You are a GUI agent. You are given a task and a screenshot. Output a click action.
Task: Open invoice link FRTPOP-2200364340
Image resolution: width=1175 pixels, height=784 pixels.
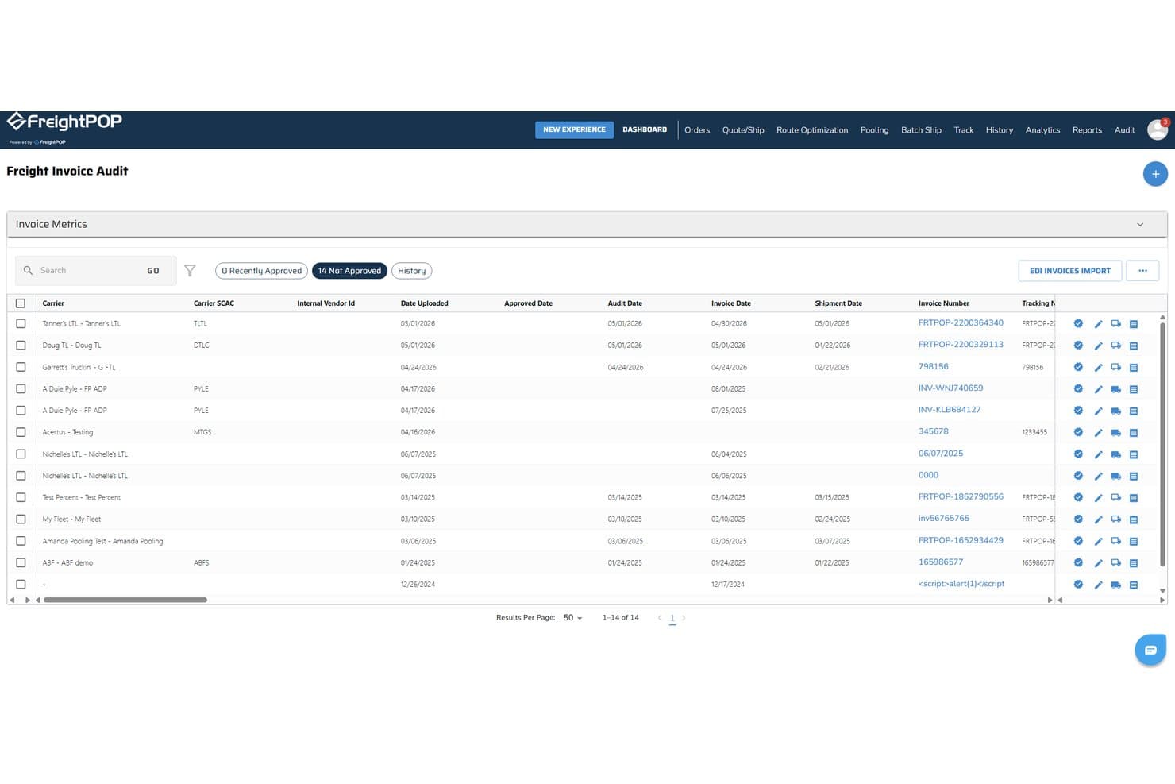(961, 323)
